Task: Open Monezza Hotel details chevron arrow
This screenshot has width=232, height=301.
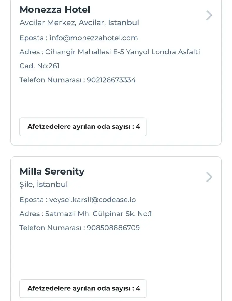Action: 209,15
